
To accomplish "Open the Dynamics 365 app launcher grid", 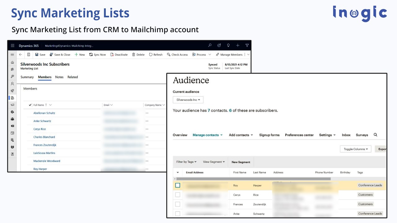I will tap(13, 46).
